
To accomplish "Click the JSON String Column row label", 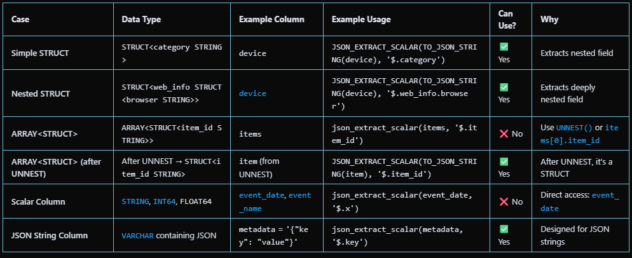I will [50, 235].
